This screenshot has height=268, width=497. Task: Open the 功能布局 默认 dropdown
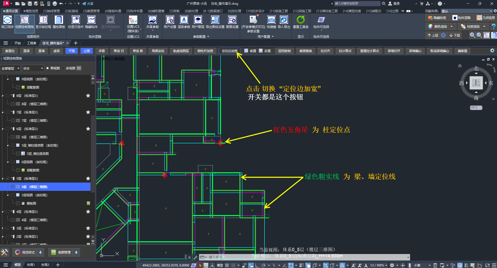[467, 11]
